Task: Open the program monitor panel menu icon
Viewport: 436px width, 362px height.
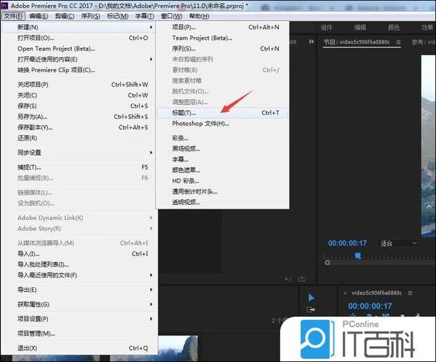Action: pos(398,42)
